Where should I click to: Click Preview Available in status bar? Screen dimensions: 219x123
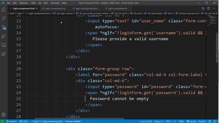tap(73, 121)
